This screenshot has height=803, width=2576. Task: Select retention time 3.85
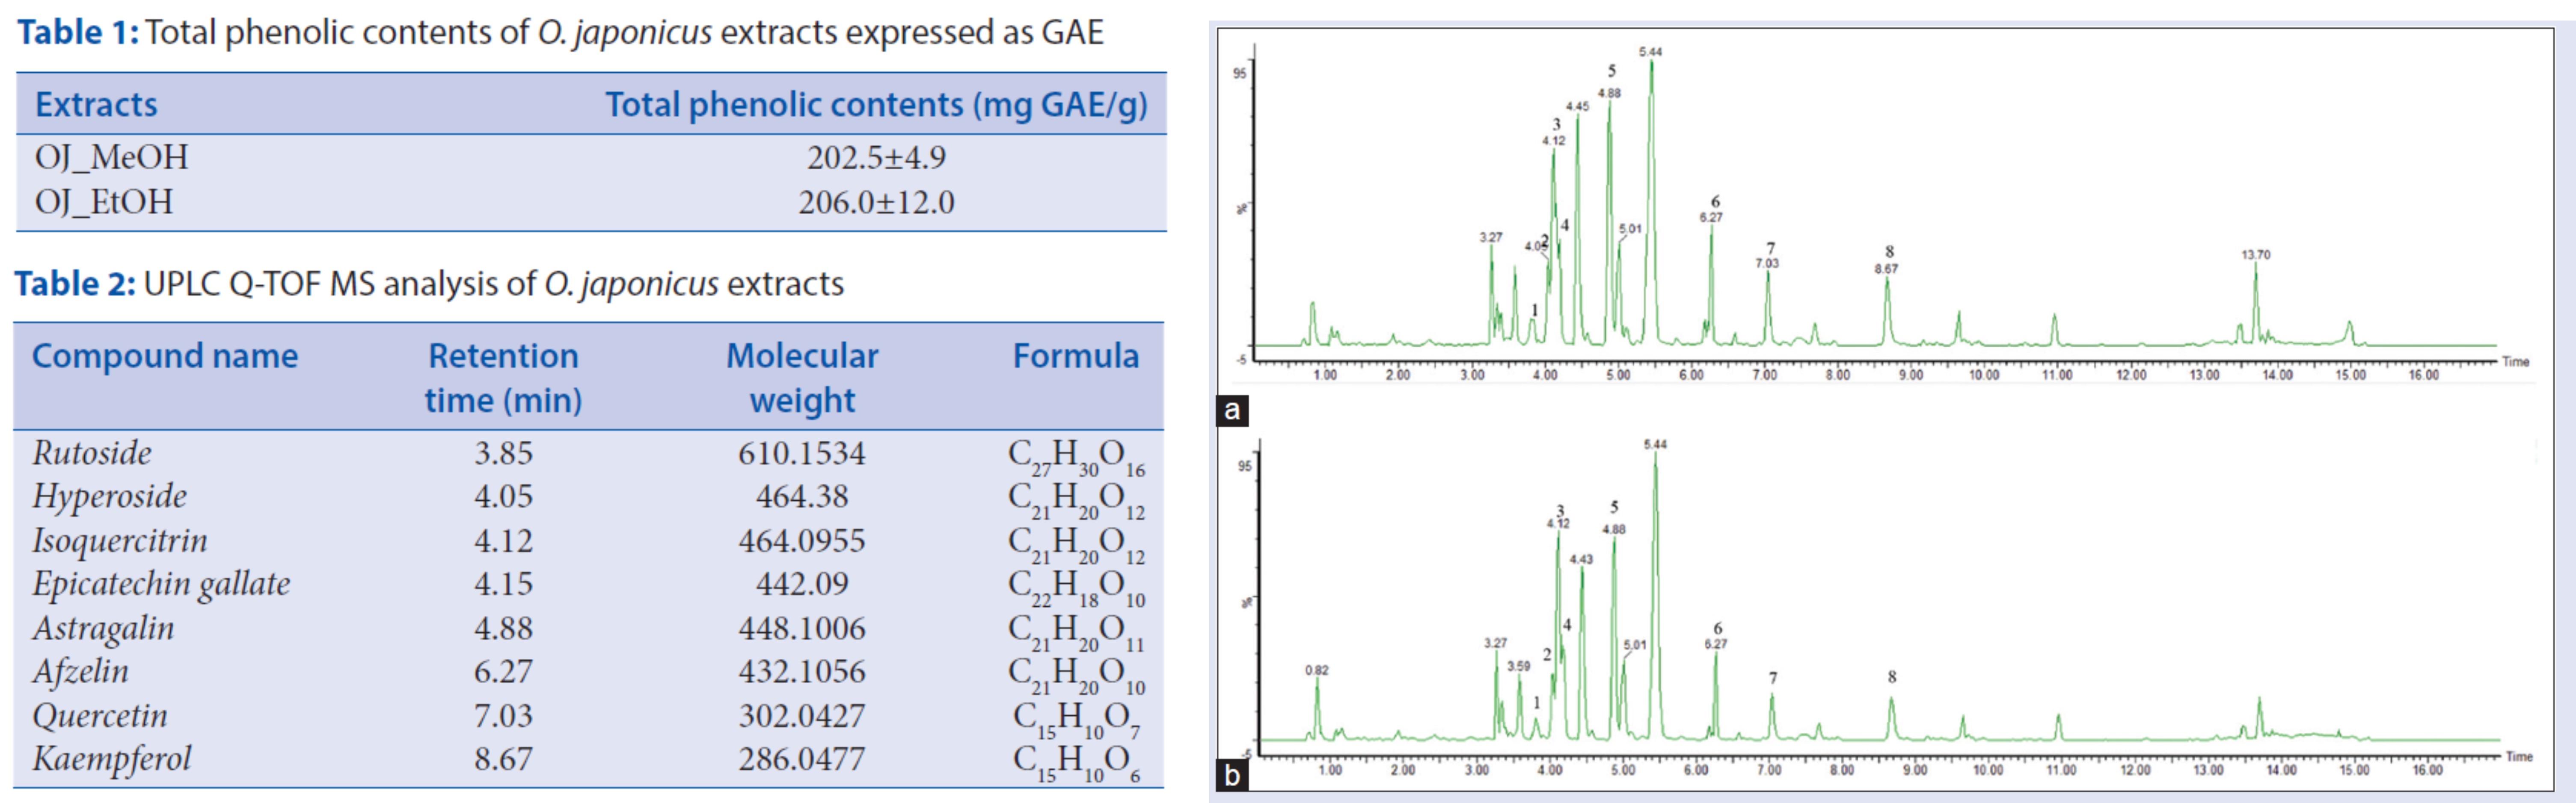(x=503, y=453)
